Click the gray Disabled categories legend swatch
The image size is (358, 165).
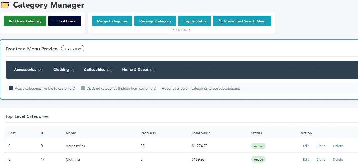coord(83,88)
